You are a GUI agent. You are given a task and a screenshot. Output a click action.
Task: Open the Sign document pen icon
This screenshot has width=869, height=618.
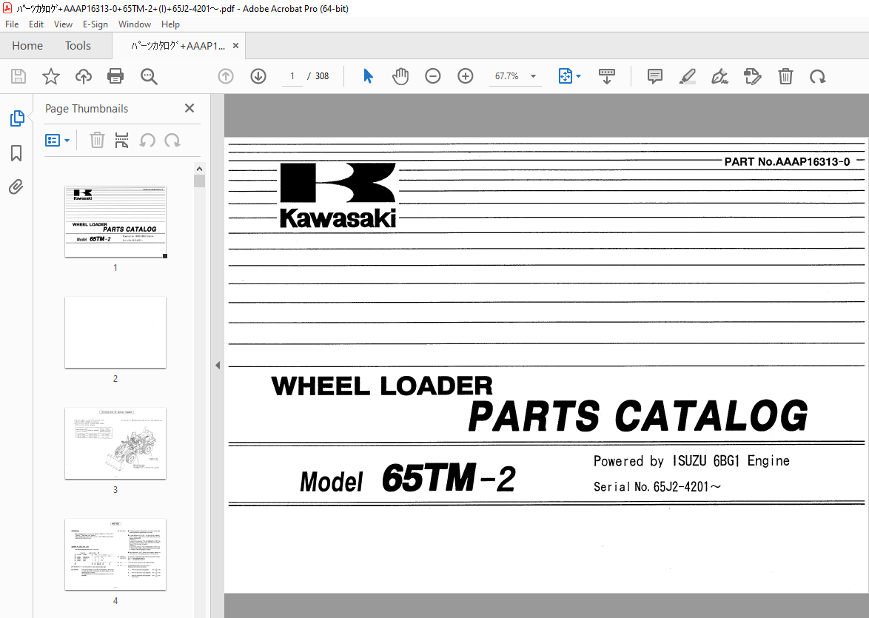(720, 76)
